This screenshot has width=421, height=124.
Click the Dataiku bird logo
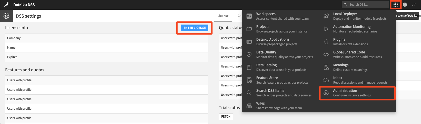6,5
